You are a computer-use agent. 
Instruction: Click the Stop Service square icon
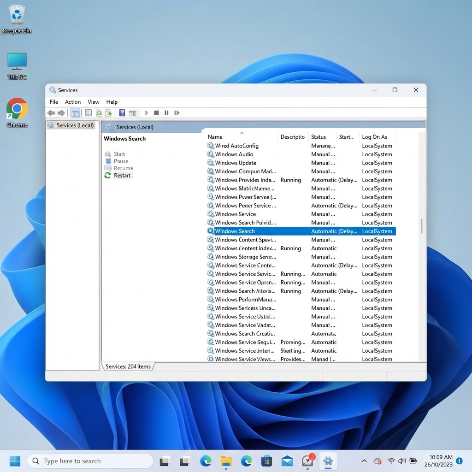(x=156, y=113)
